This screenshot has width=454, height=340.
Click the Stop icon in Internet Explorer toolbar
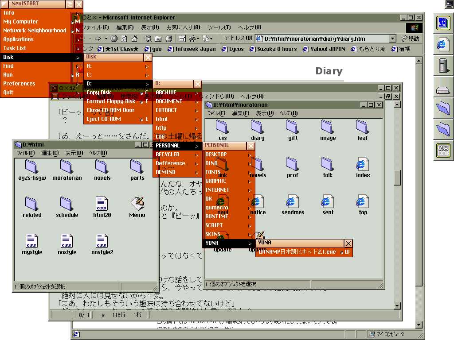(114, 39)
